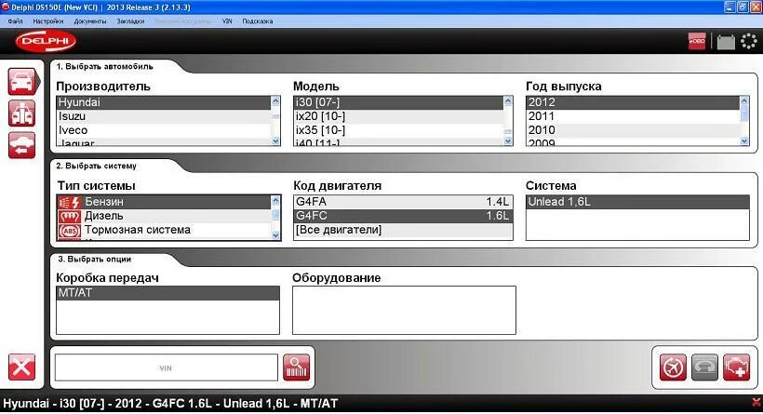Click the red X exit icon

(x=22, y=367)
